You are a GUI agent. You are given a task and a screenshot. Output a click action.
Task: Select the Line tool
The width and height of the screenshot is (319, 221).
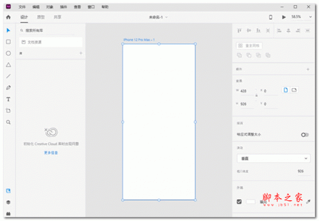[x=9, y=76]
